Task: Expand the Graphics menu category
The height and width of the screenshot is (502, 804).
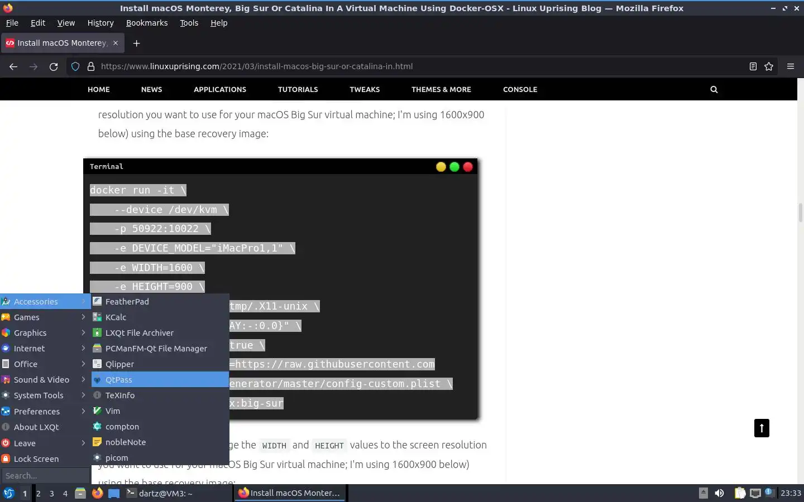Action: pos(45,332)
